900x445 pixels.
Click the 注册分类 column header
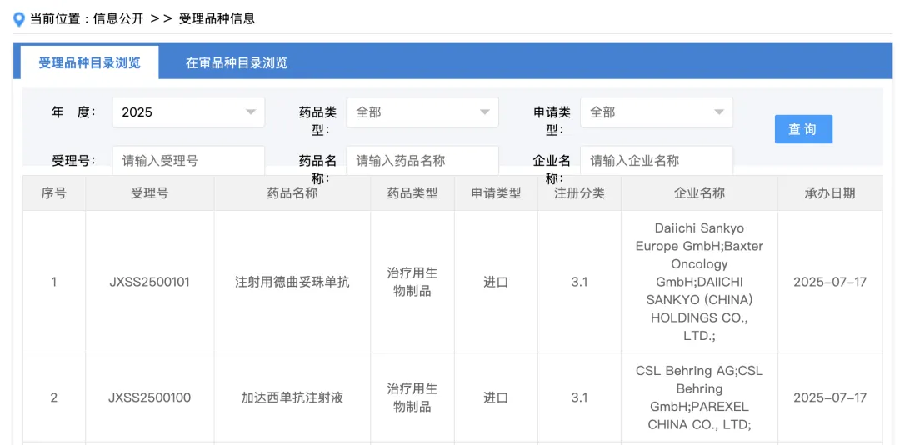point(579,192)
